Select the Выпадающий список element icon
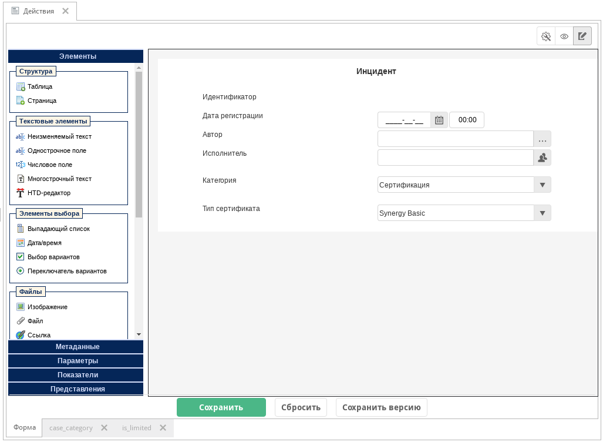Viewport: 603px width, 442px height. tap(21, 229)
